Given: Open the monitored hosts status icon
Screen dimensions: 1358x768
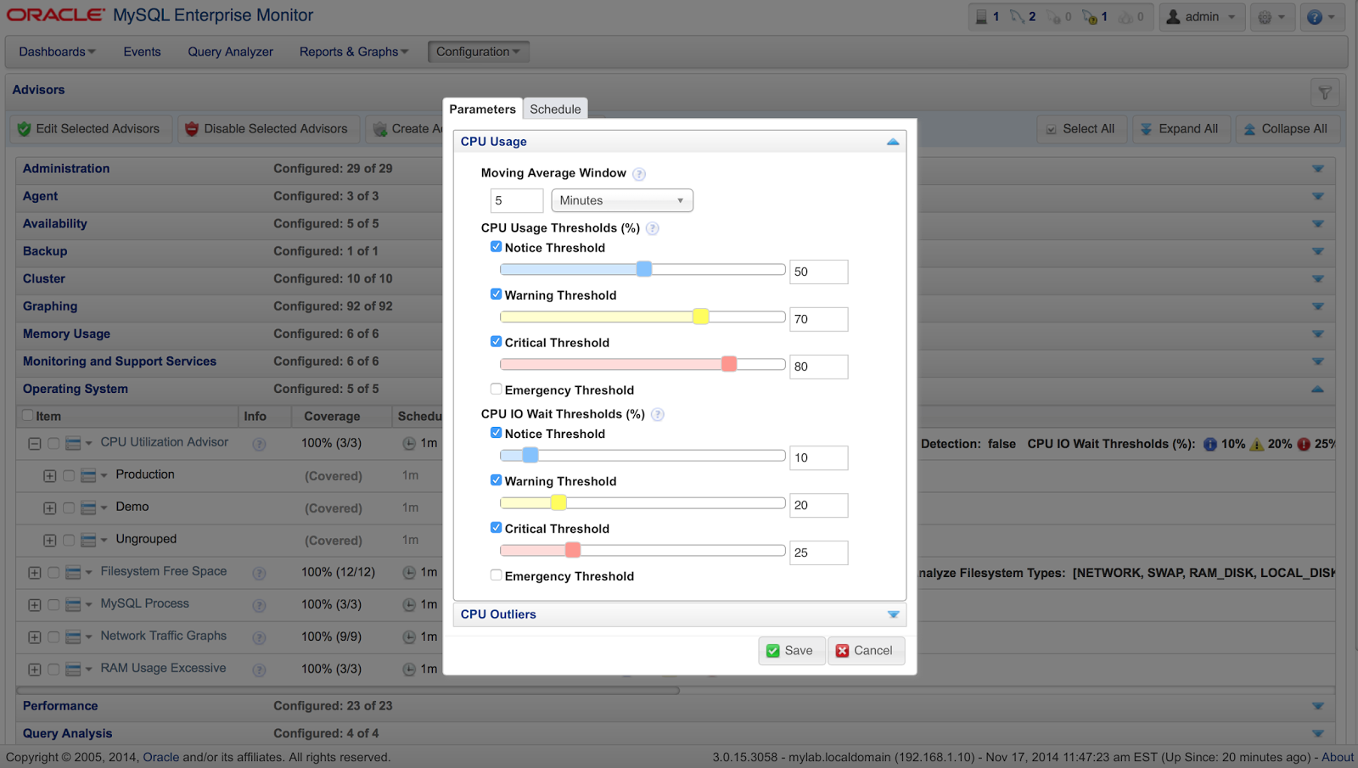Looking at the screenshot, I should tap(983, 16).
